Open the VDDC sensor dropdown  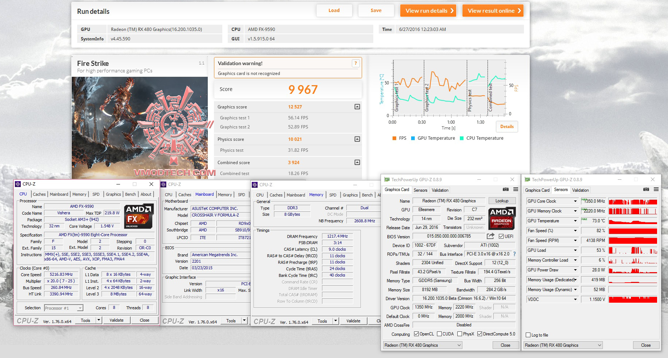tap(575, 299)
